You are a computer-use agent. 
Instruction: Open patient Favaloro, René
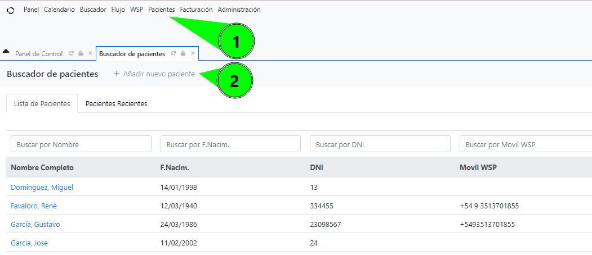click(x=34, y=206)
